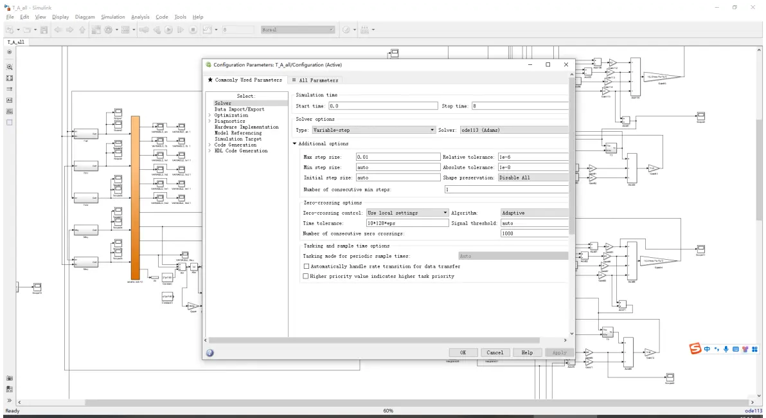Screen dimensions: 766x418
Task: Click the Step Forward simulation icon
Action: point(181,30)
